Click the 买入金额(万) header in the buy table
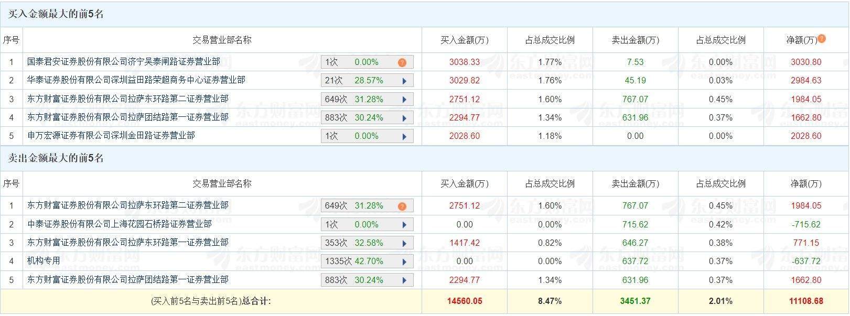The width and height of the screenshot is (850, 316). pyautogui.click(x=464, y=40)
